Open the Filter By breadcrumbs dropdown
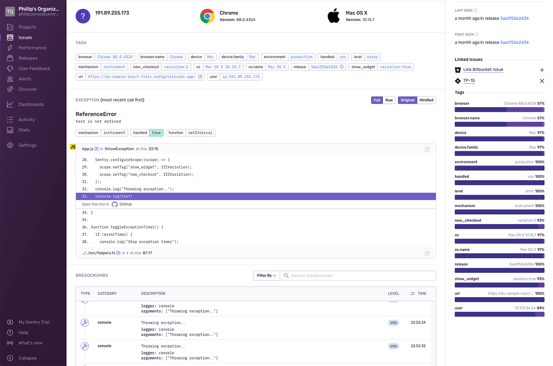Screen dimensions: 553x366 266,275
